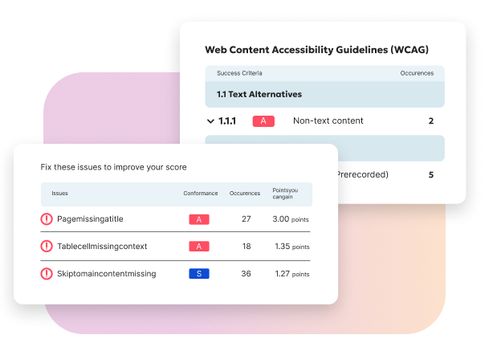The height and width of the screenshot is (343, 497).
Task: Open the Tablecellmissingcontext issue
Action: [102, 247]
